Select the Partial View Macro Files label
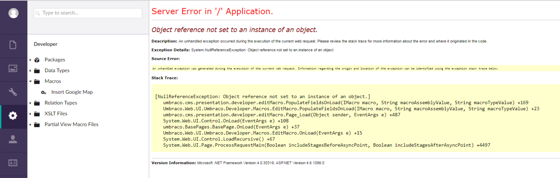This screenshot has height=178, width=560. click(71, 124)
